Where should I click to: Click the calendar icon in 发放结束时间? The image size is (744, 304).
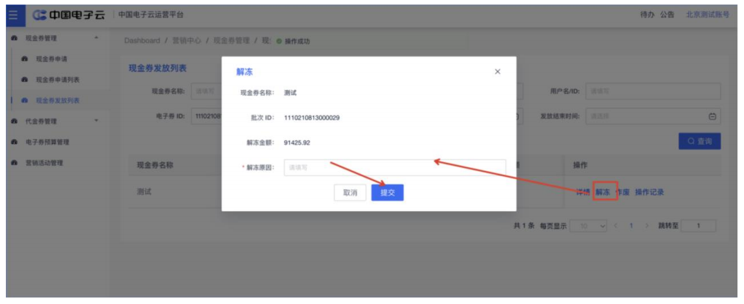[x=711, y=116]
